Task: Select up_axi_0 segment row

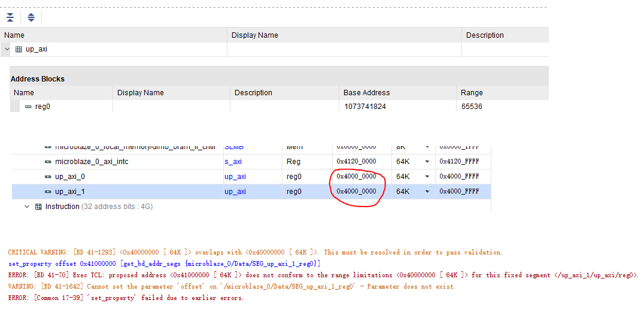Action: pyautogui.click(x=251, y=177)
